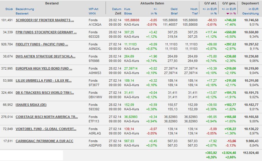This screenshot has width=262, height=161.
Task: Open FIDELITY FUNDS - PACIFIC FUND link
Action: (42, 44)
